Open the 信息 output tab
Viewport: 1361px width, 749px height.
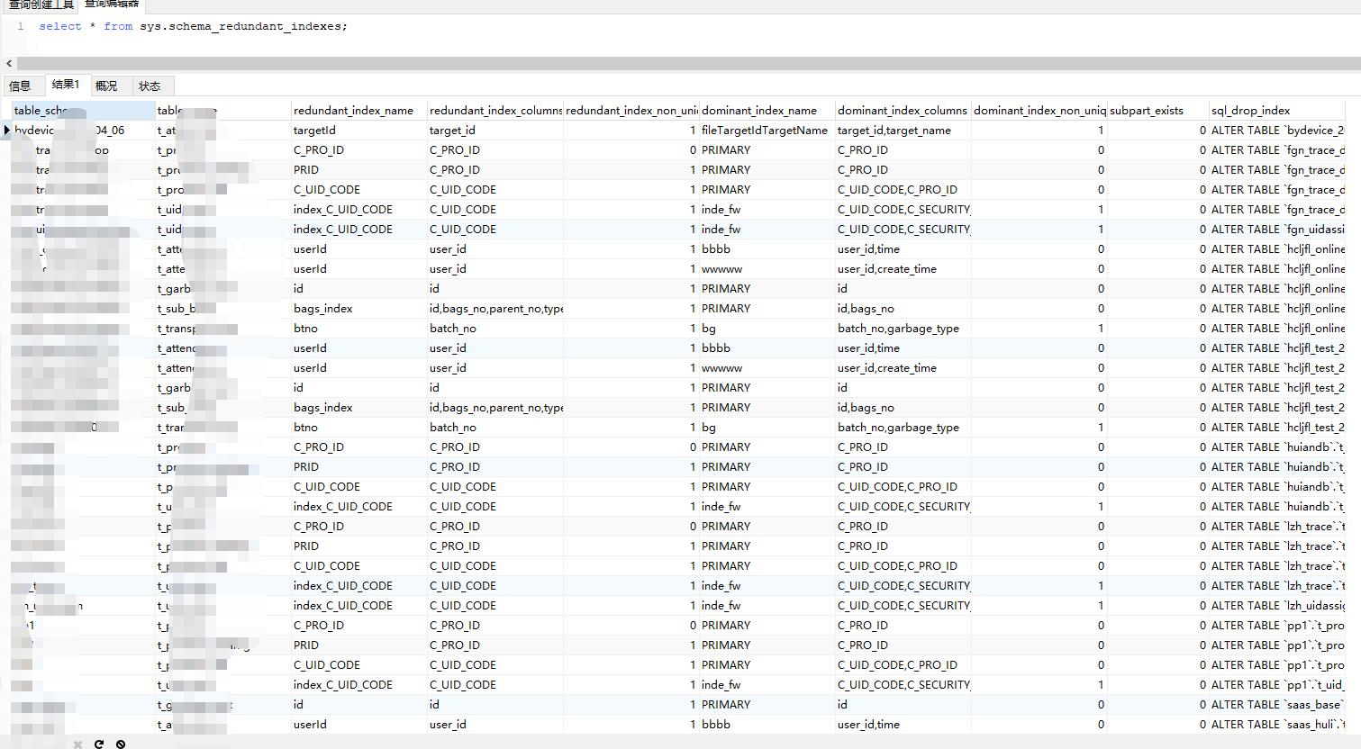click(22, 86)
